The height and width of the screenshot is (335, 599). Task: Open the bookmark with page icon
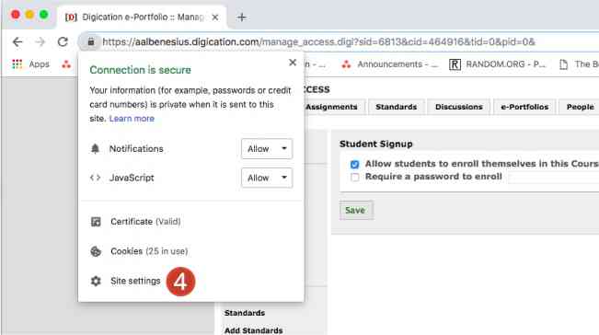click(x=579, y=64)
